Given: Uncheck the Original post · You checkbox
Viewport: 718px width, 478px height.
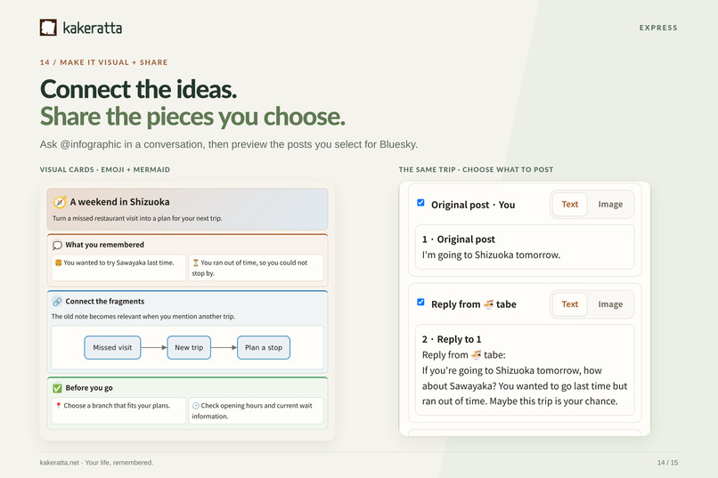Looking at the screenshot, I should [x=420, y=203].
